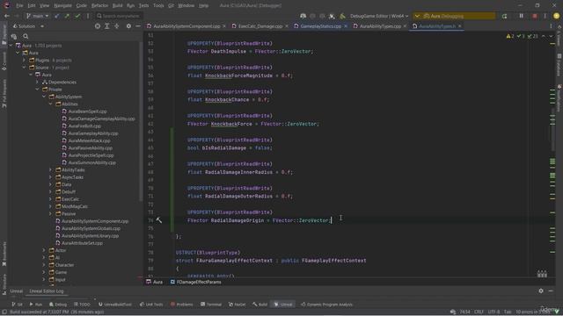Open the Problems tool window
The height and width of the screenshot is (316, 563).
pos(182,305)
